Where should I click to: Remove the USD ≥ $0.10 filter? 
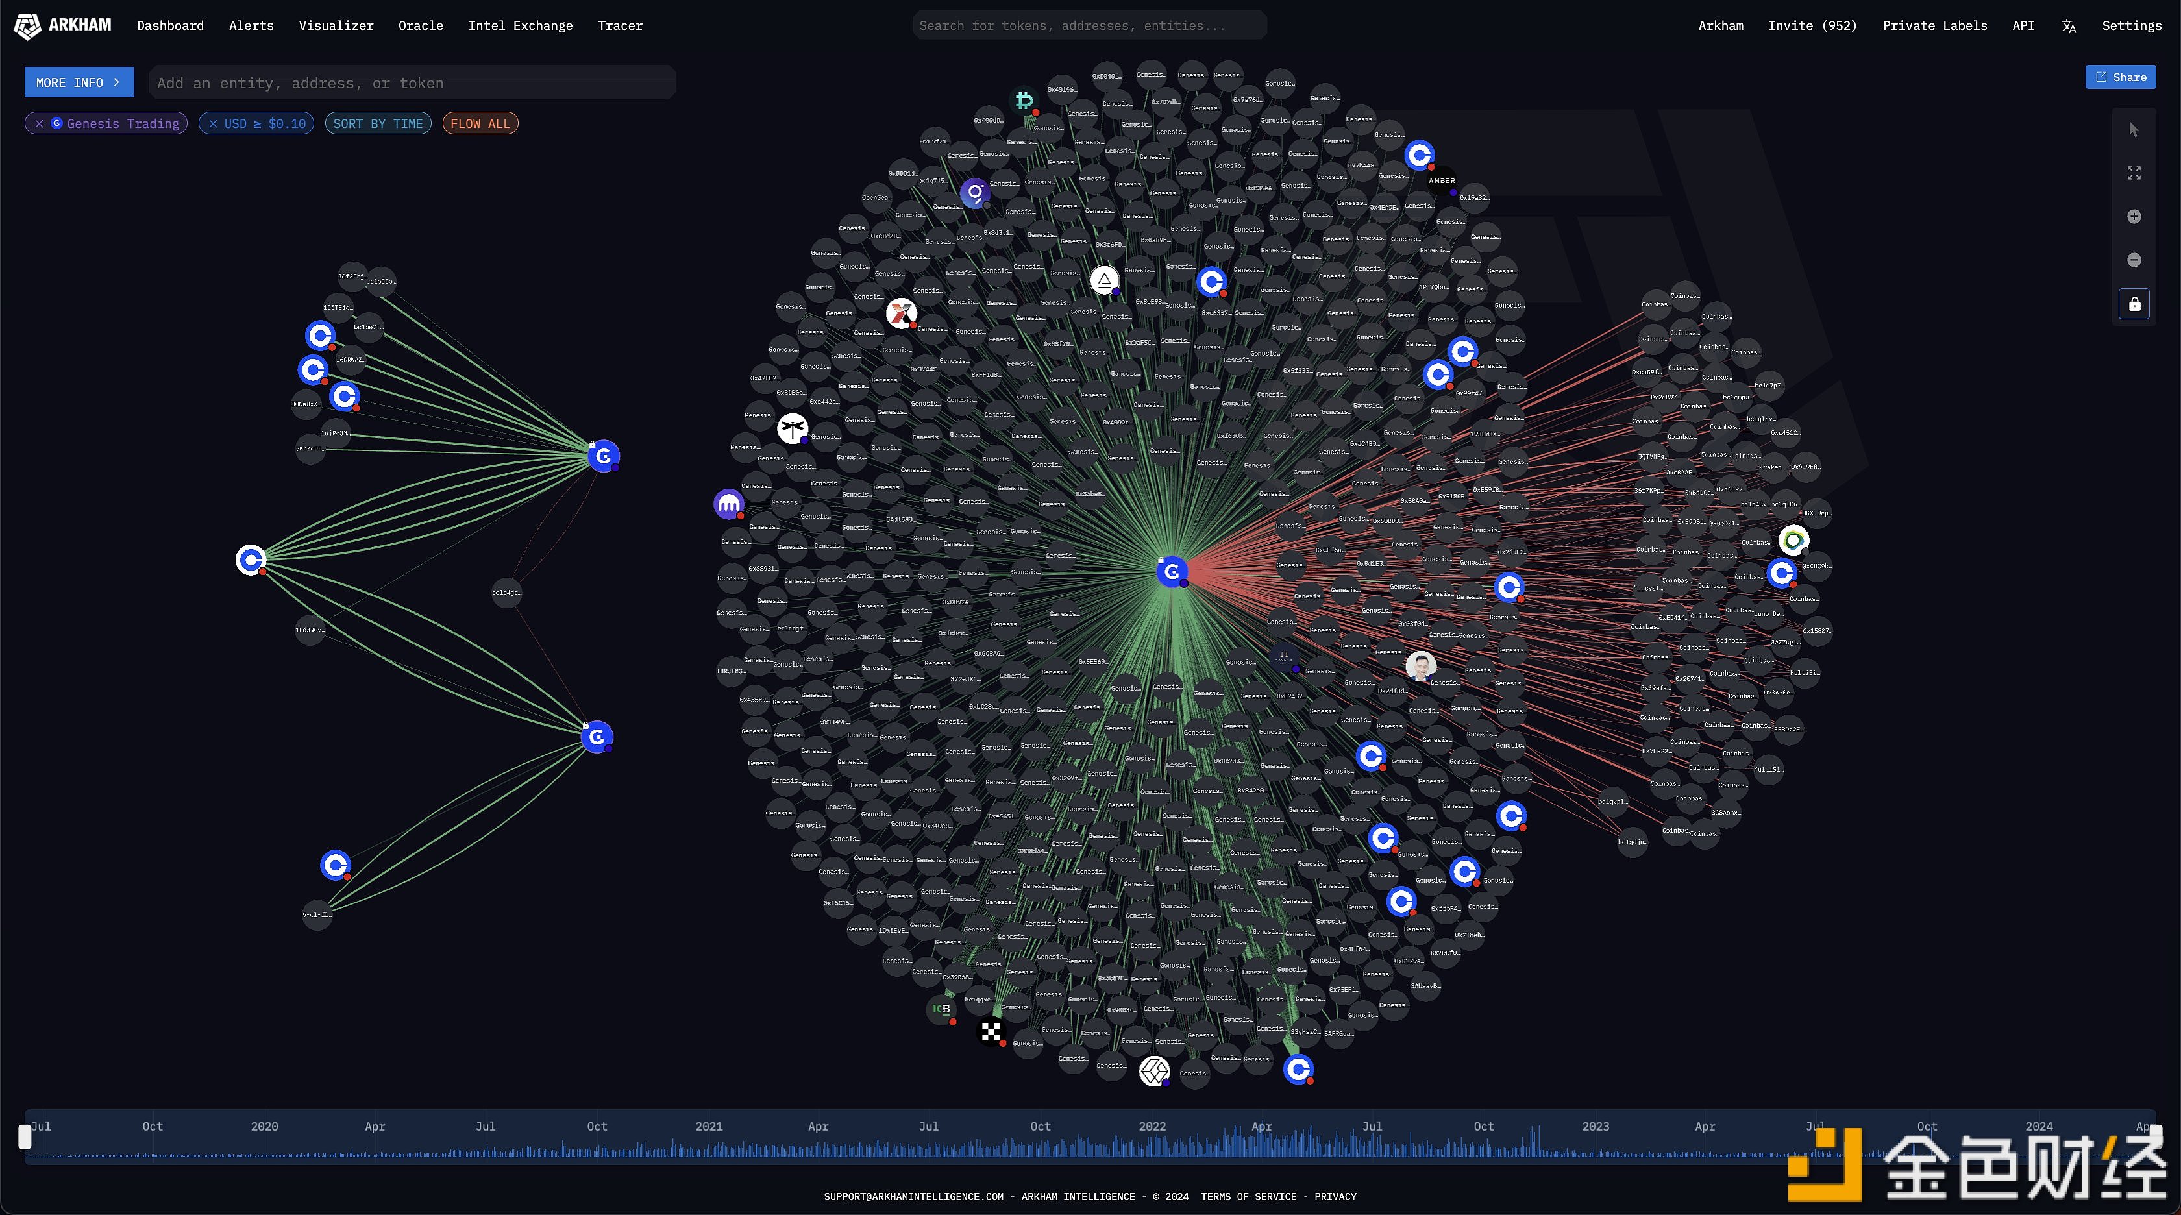[x=214, y=123]
